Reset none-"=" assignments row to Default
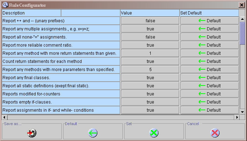Image resolution: width=247 pixels, height=141 pixels. pos(210,37)
